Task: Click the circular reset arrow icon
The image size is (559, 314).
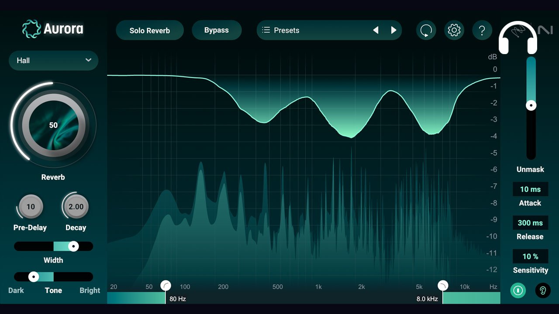Action: (x=426, y=30)
